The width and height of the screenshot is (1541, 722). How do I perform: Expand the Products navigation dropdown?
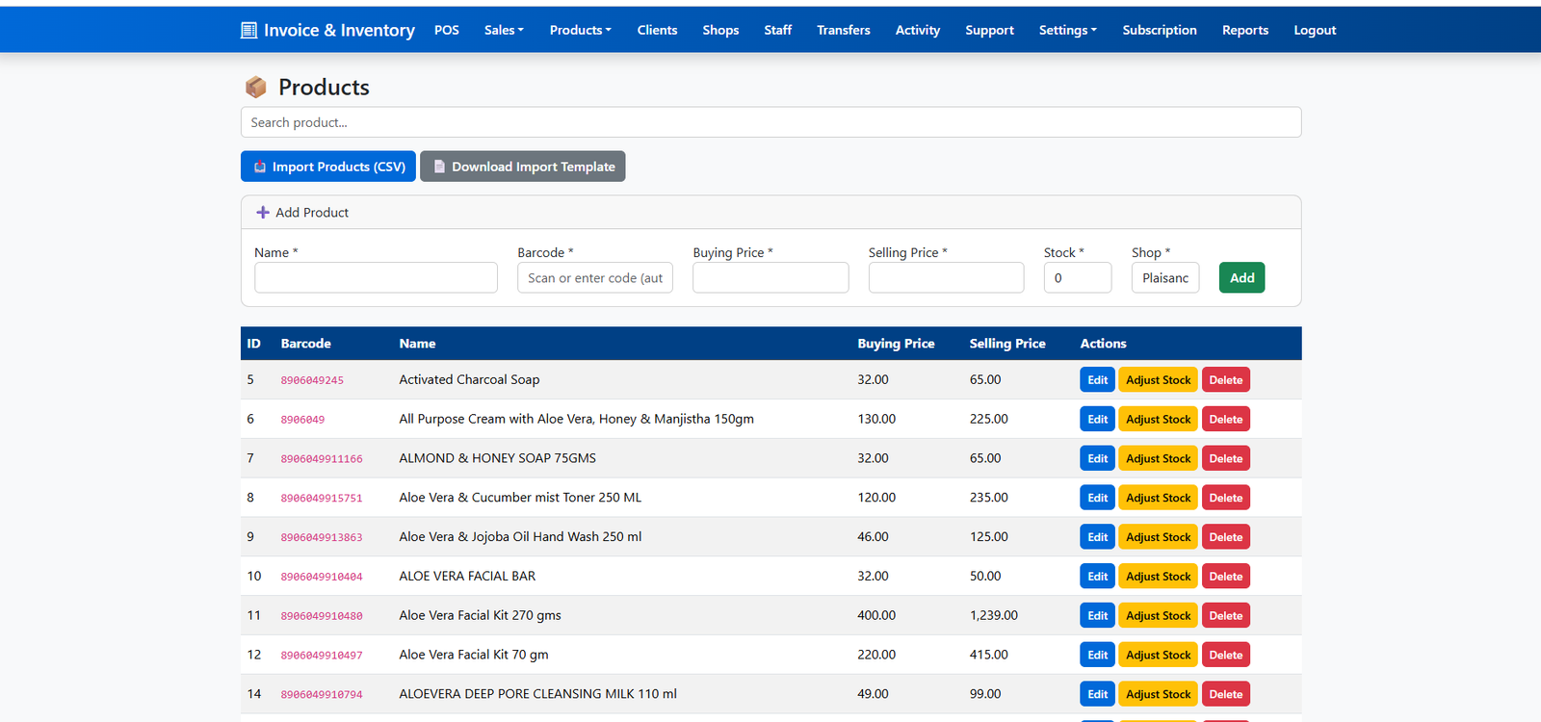(x=580, y=30)
